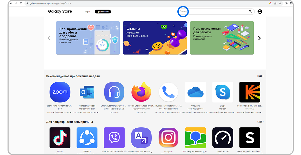Open the Viber app icon
The width and height of the screenshot is (301, 155).
coord(114,138)
